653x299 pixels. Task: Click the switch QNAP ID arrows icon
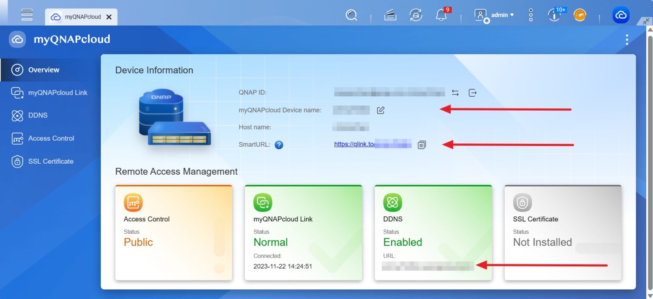pos(455,92)
